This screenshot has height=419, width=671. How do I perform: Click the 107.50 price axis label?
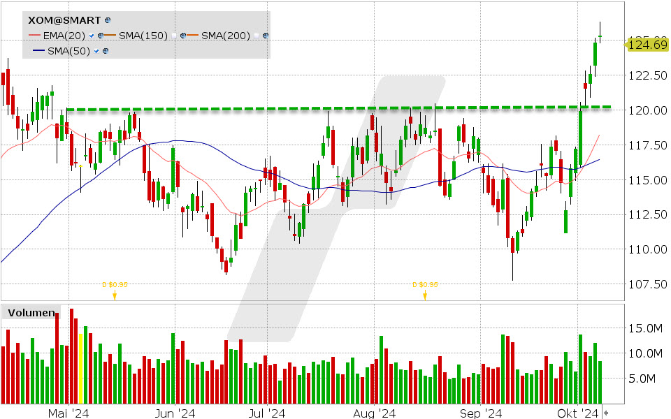[647, 284]
